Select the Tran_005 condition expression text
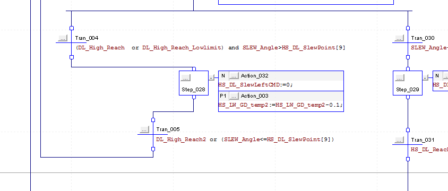The height and width of the screenshot is (191, 448). [x=245, y=140]
